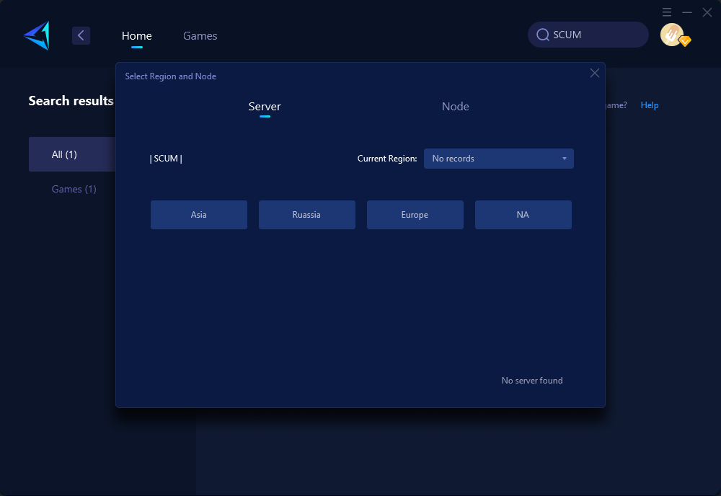Open the hamburger menu icon
Screen dimensions: 721x496
tap(667, 12)
